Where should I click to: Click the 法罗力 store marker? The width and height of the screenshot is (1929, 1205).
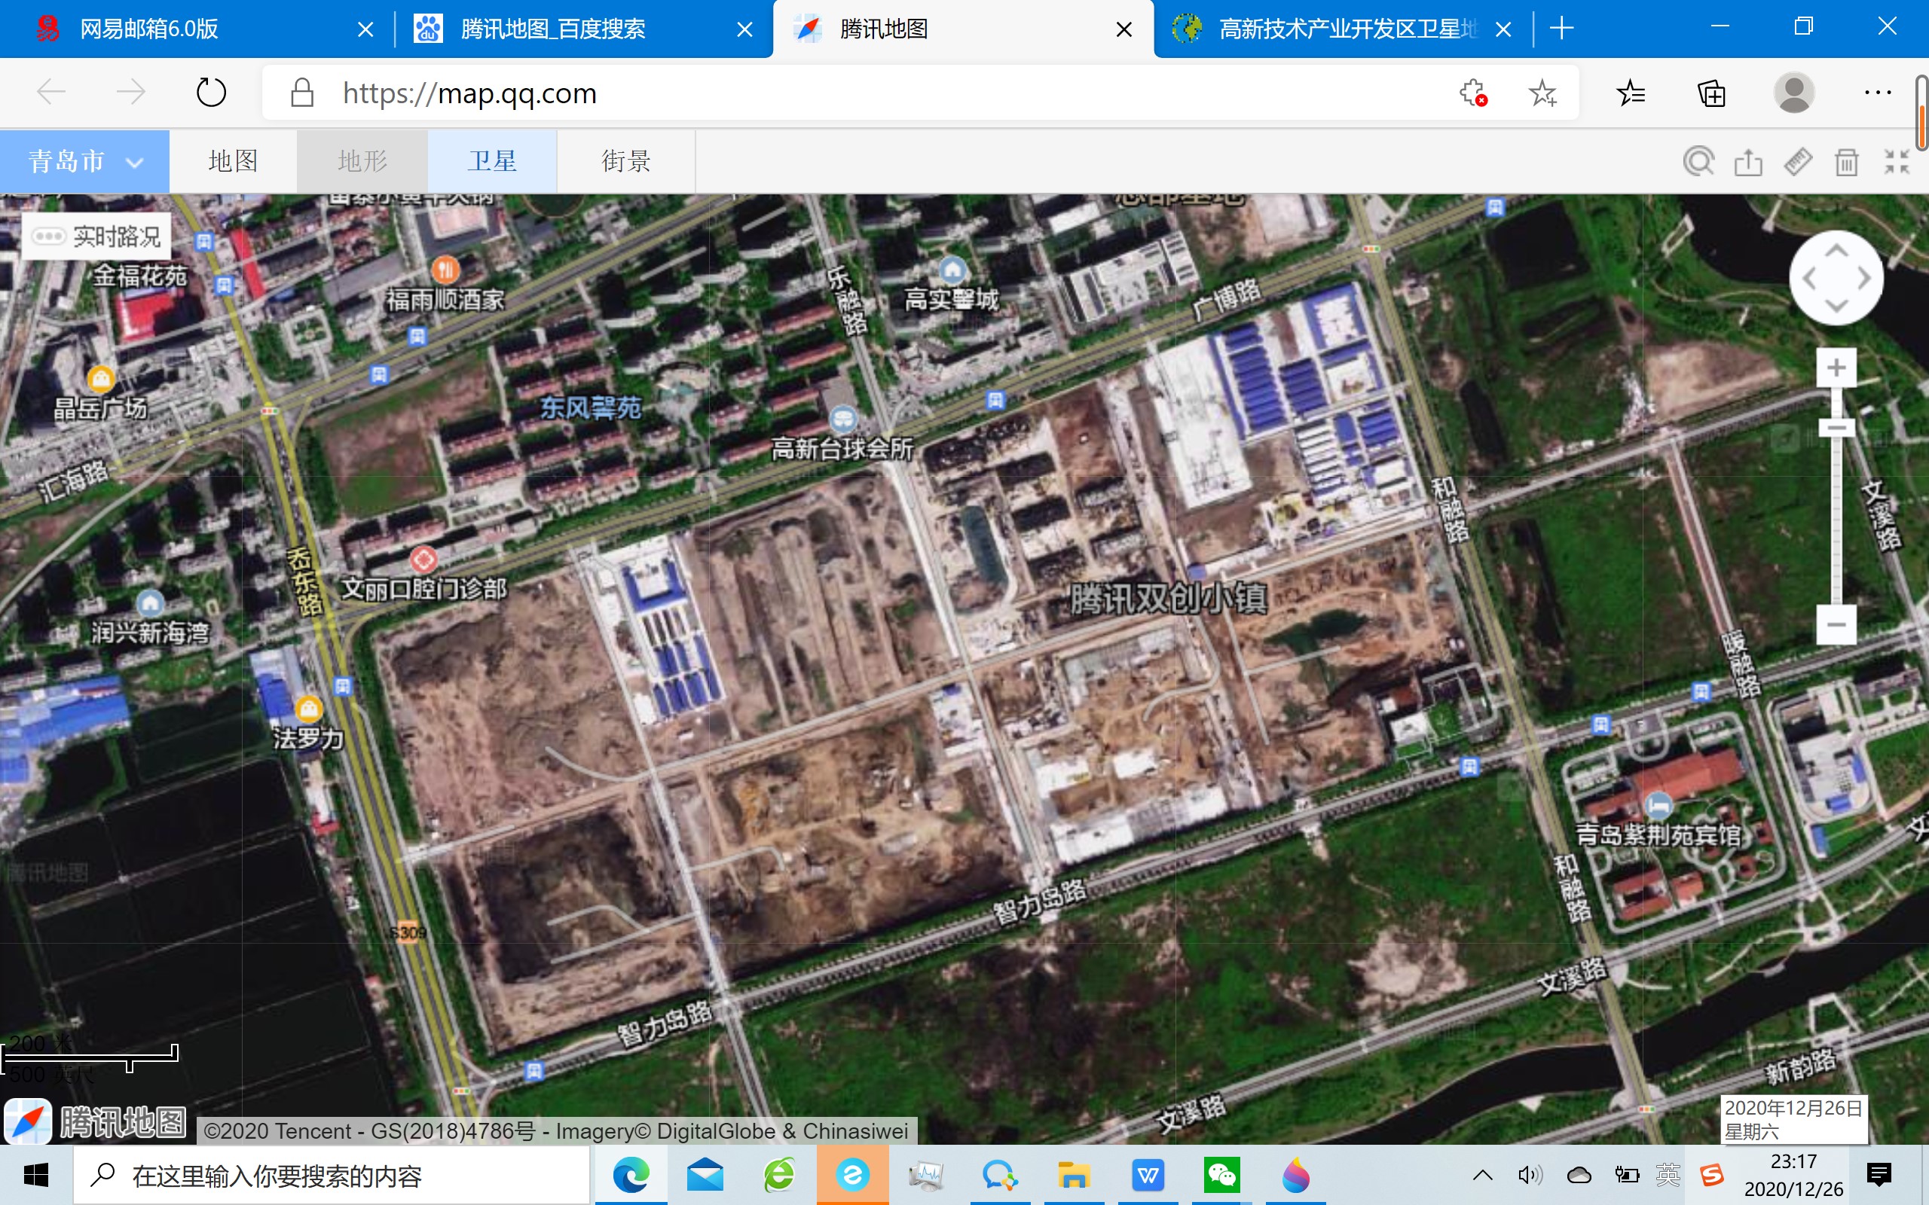click(308, 708)
